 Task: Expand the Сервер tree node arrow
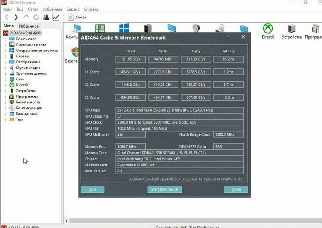pos(6,56)
